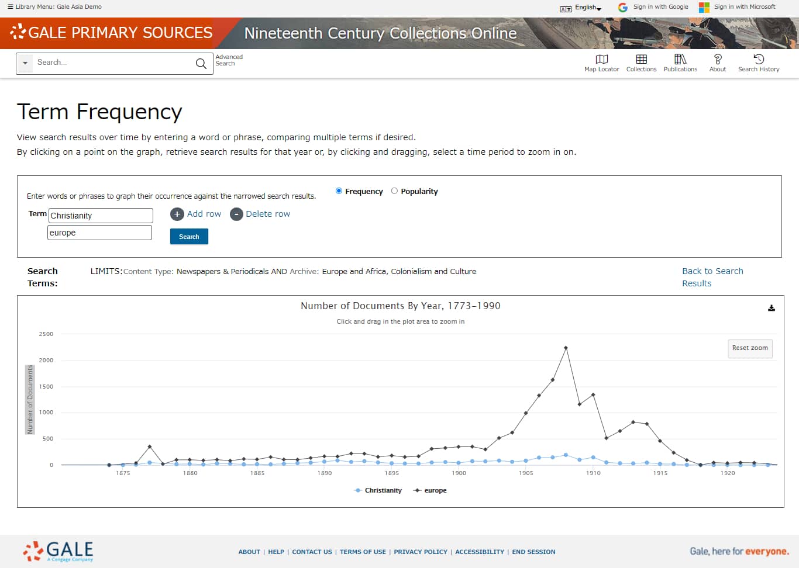This screenshot has width=799, height=568.
Task: Toggle europe series in chart legend
Action: tap(430, 490)
